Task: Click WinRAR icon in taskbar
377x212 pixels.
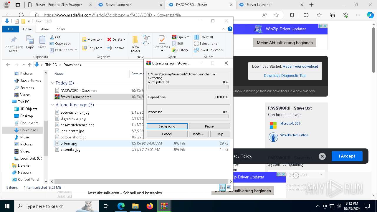Action: coord(164,206)
